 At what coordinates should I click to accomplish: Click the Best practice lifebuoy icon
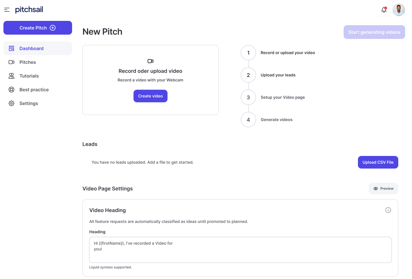[11, 90]
